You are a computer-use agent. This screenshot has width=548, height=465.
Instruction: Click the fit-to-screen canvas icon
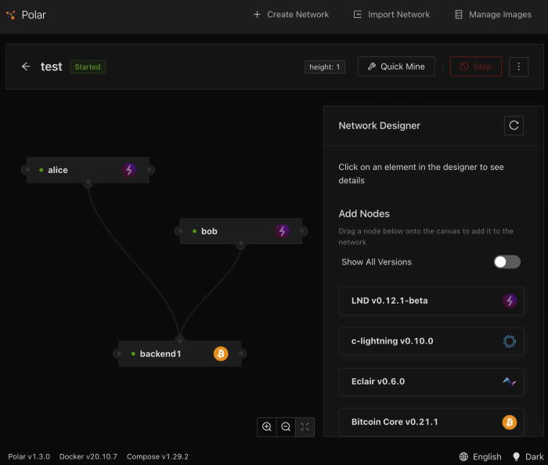click(x=305, y=427)
